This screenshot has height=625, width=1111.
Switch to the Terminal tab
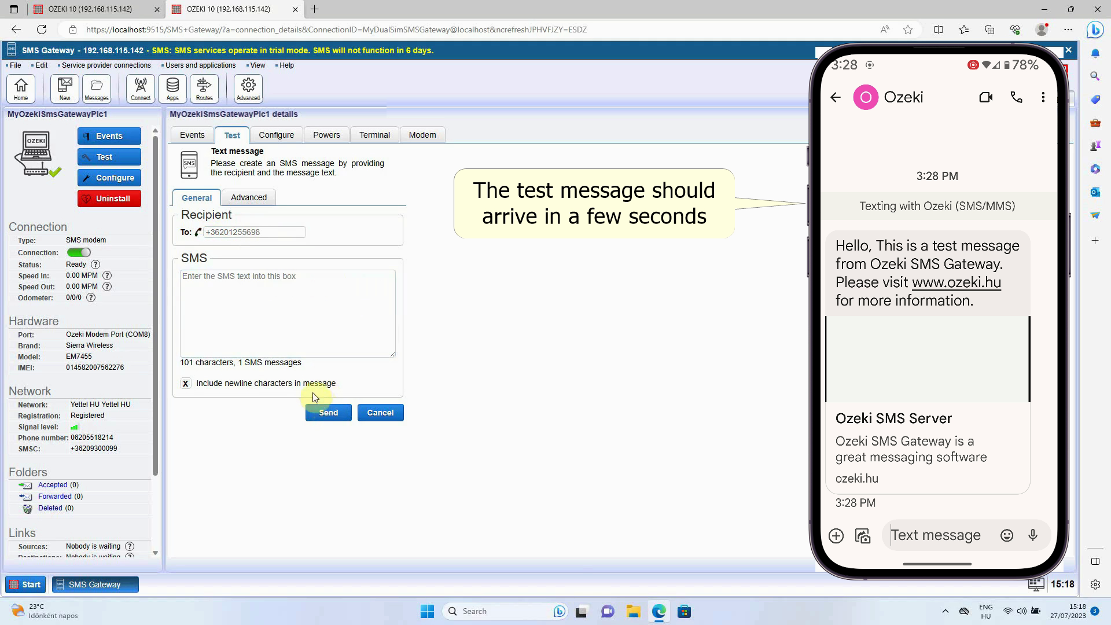[x=374, y=135]
